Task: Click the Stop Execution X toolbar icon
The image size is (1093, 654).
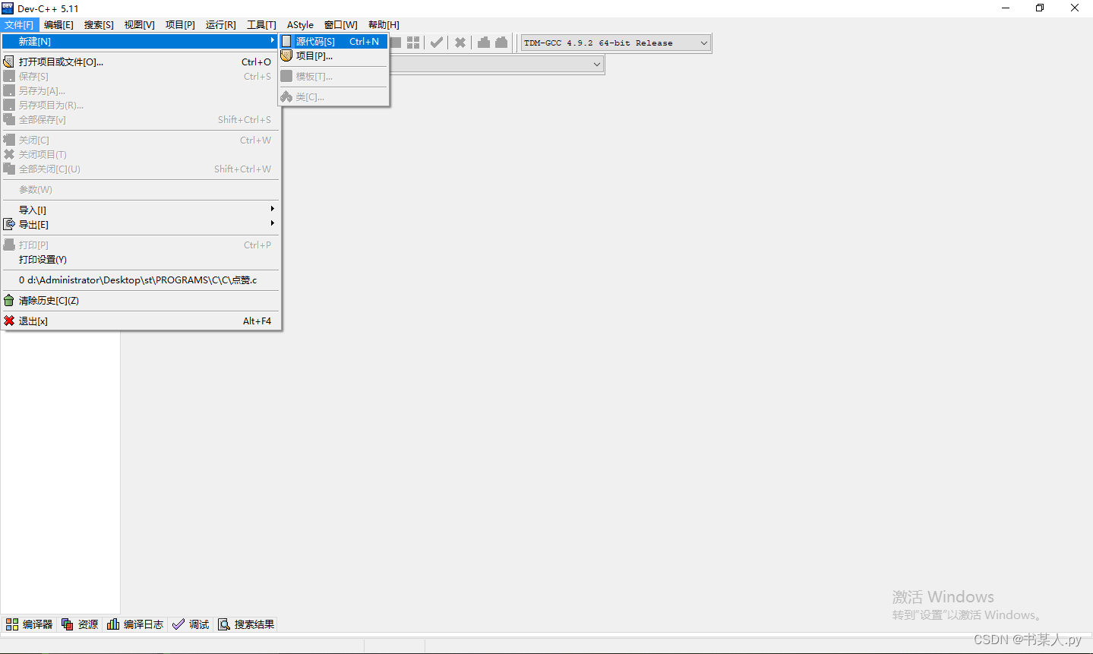Action: 460,43
